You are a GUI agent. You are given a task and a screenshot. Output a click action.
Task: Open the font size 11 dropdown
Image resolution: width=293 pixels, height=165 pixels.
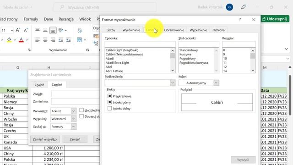point(12,30)
